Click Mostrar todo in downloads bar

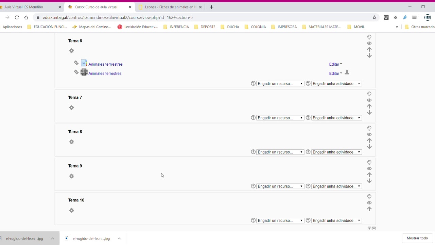pos(417,238)
